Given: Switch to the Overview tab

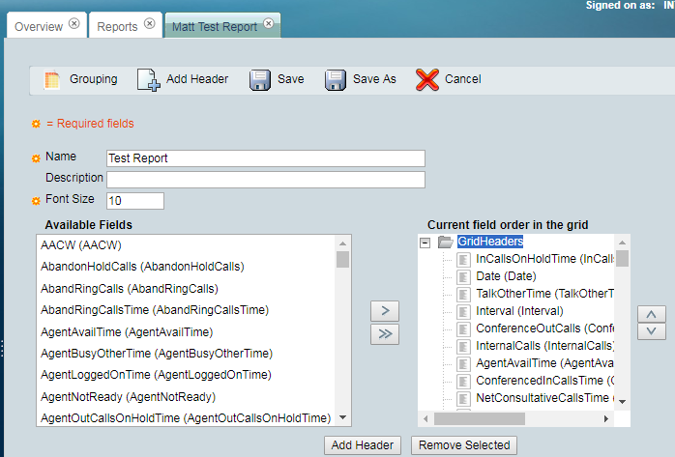Looking at the screenshot, I should point(39,26).
